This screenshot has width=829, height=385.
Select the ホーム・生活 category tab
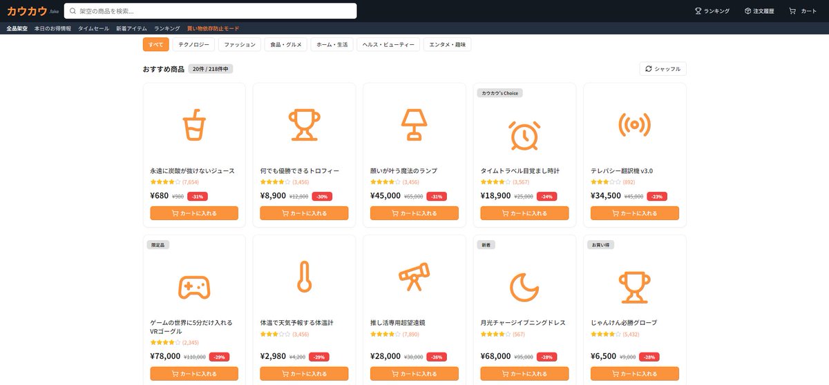pyautogui.click(x=331, y=44)
